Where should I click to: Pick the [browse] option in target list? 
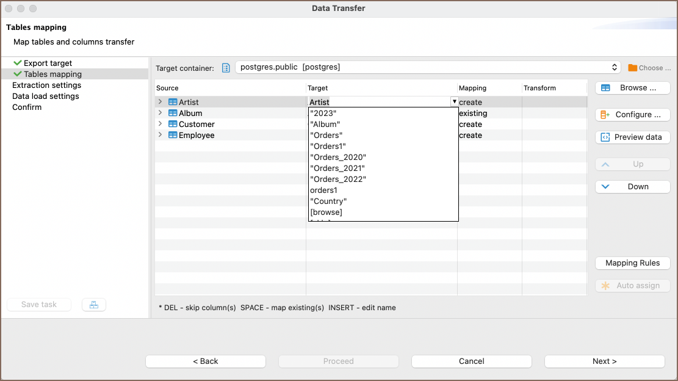(x=326, y=212)
